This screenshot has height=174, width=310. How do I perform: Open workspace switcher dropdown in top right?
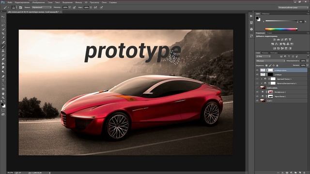293,7
